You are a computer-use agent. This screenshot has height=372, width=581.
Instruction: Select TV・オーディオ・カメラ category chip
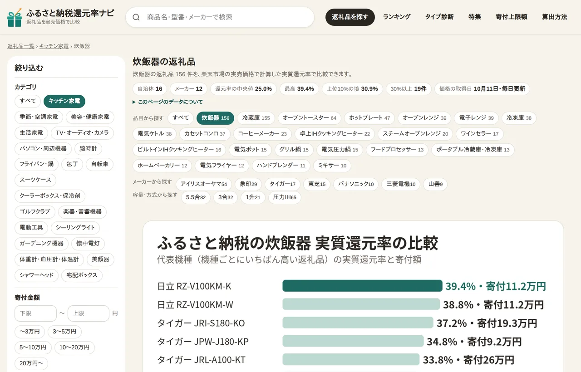82,133
